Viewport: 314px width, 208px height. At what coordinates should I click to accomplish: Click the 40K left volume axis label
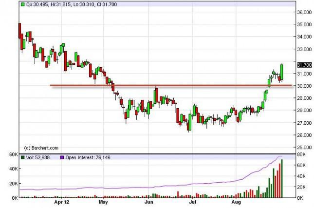(14, 169)
